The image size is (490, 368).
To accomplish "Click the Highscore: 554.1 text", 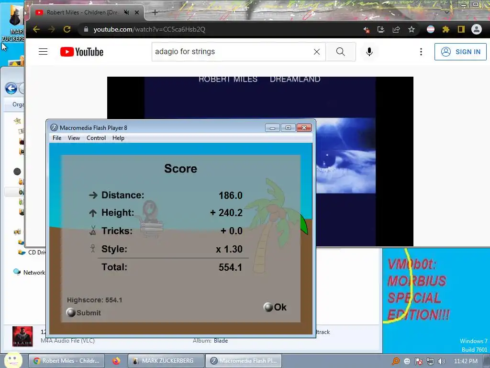I will point(94,300).
